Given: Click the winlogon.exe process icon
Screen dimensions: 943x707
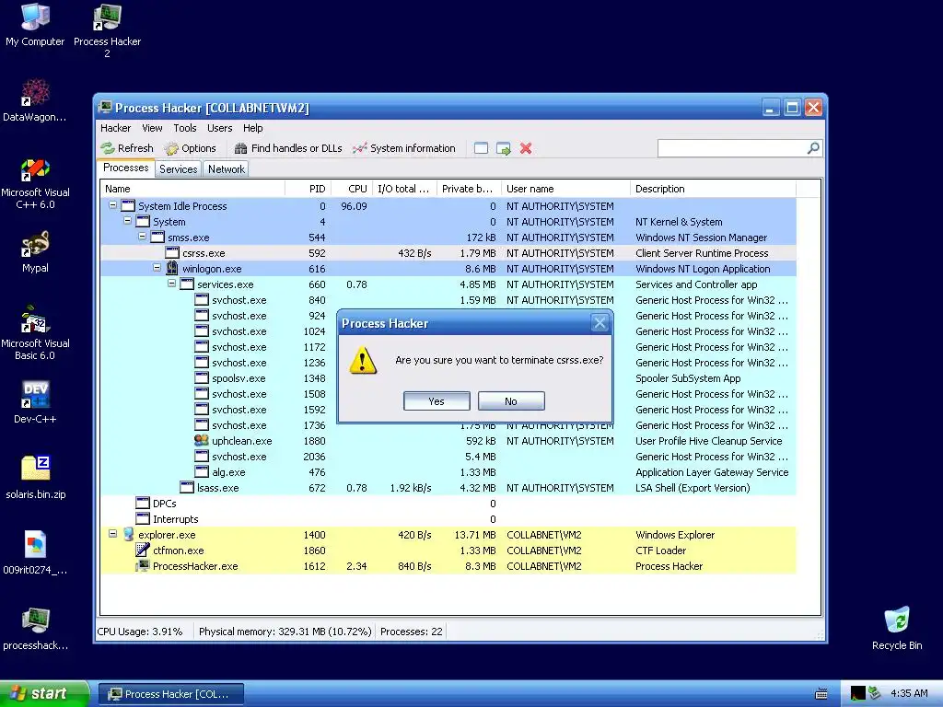Looking at the screenshot, I should (x=172, y=268).
